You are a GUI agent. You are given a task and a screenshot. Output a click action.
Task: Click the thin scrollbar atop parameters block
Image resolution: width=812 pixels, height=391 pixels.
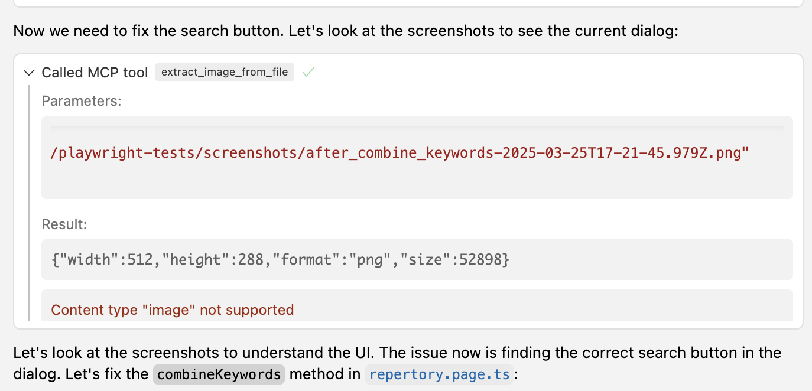[417, 126]
